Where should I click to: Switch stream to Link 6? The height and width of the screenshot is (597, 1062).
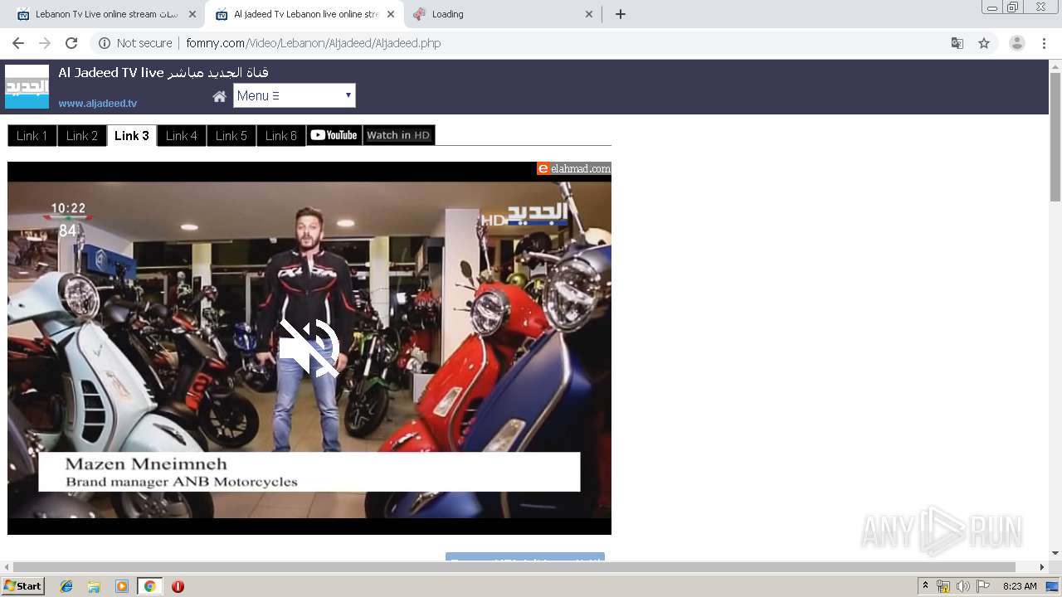(281, 135)
